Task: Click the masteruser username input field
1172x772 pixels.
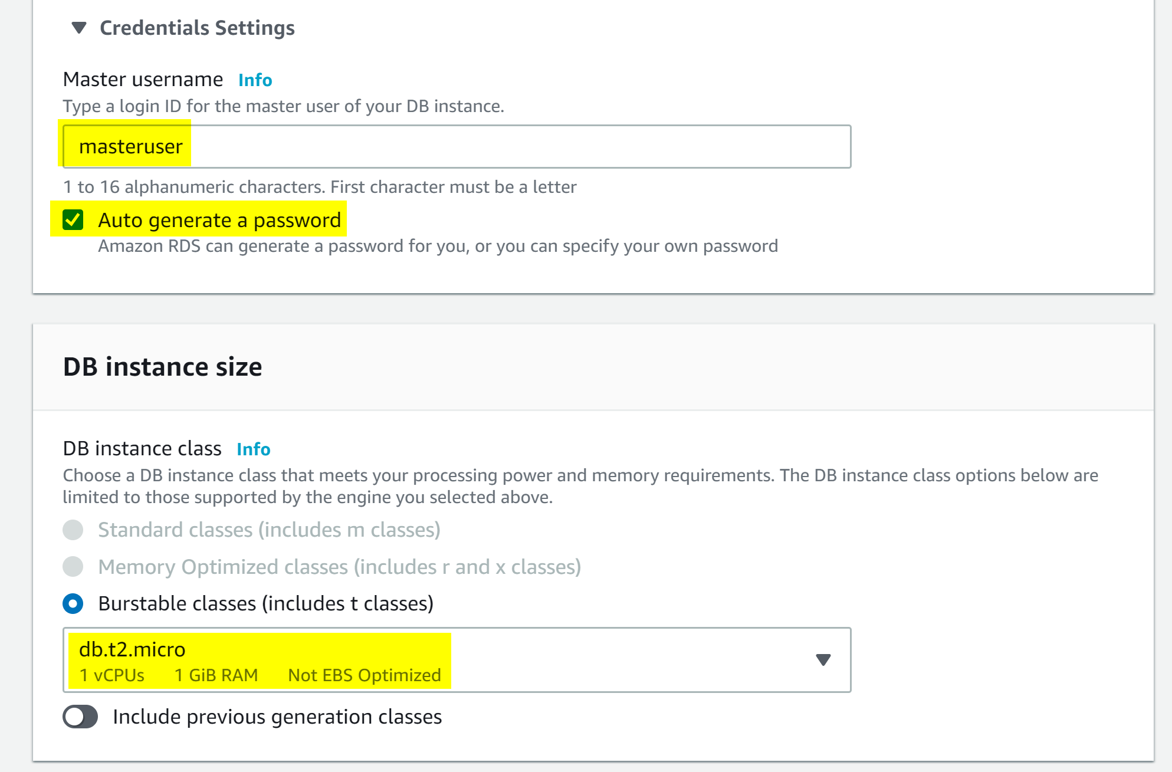Action: tap(457, 146)
